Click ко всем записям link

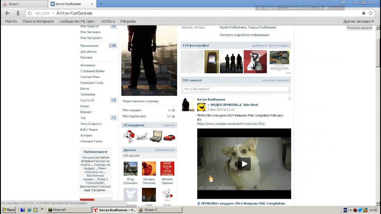click(275, 80)
